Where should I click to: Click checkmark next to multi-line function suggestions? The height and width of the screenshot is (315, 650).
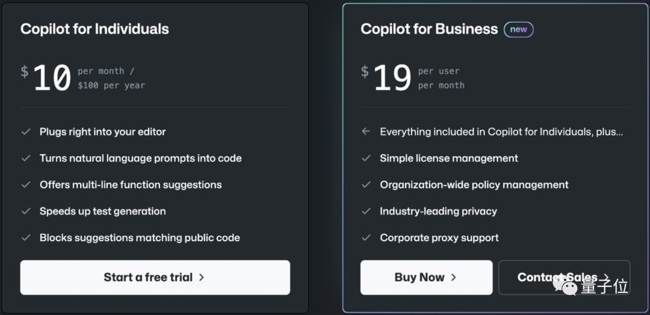click(26, 185)
